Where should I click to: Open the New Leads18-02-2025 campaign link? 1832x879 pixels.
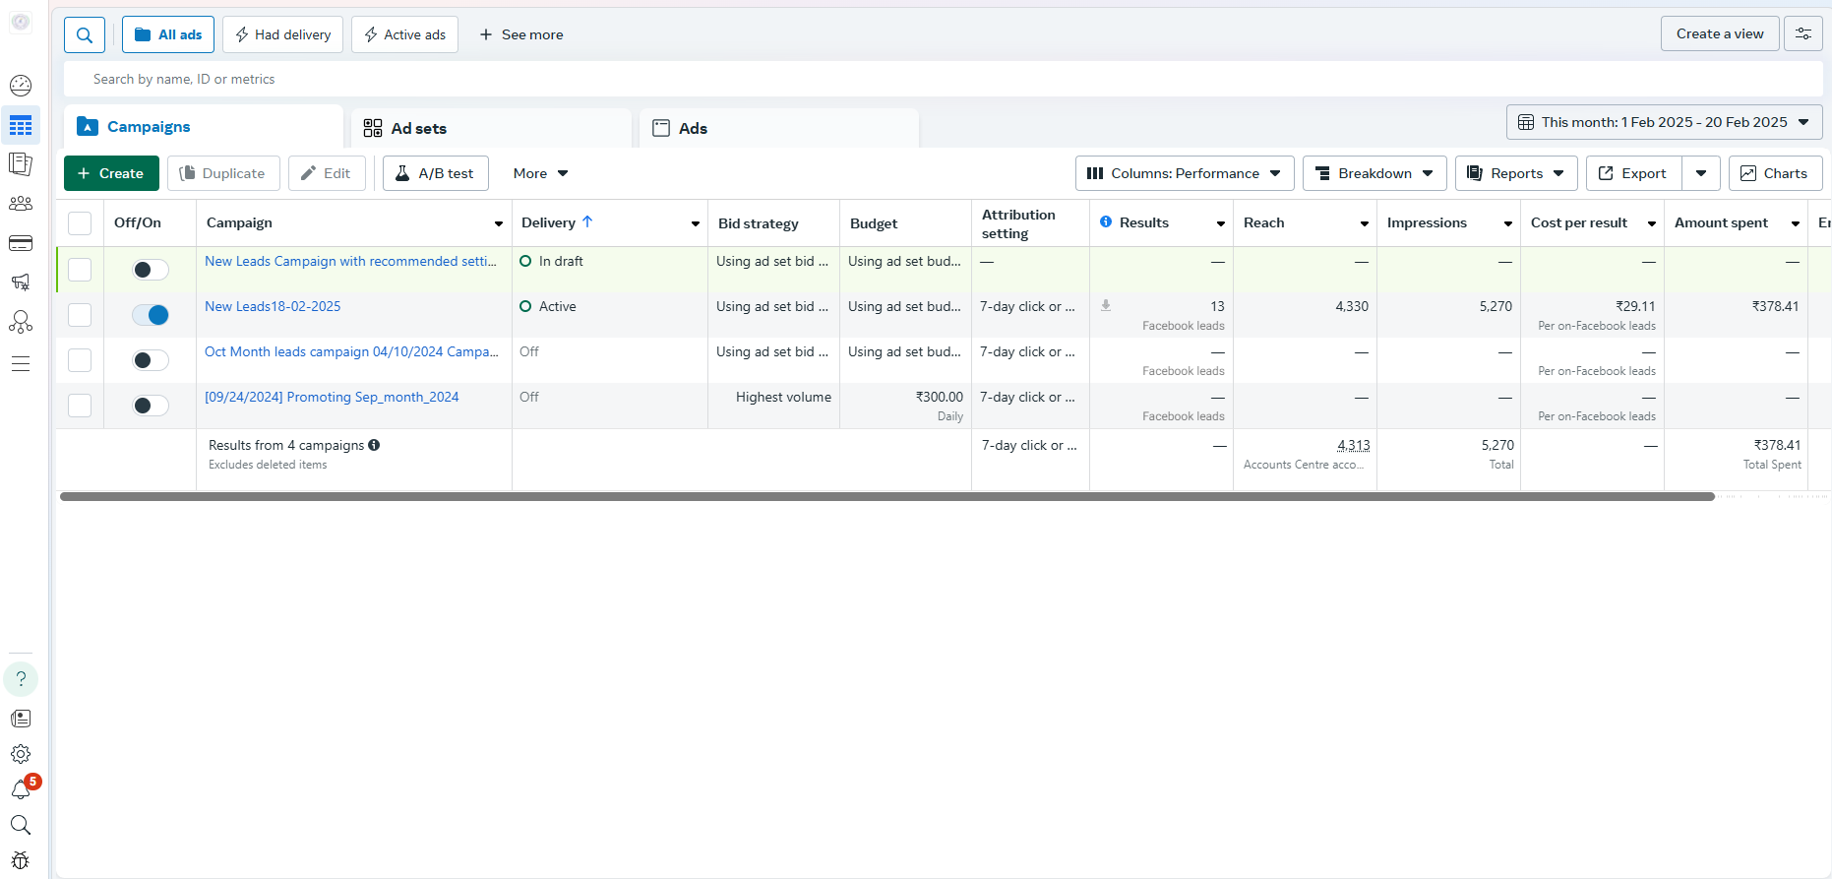pos(273,307)
